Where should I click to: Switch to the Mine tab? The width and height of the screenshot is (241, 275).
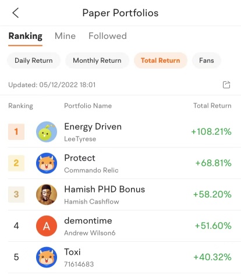65,36
